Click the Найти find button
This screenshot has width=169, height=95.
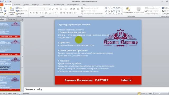tap(165, 8)
